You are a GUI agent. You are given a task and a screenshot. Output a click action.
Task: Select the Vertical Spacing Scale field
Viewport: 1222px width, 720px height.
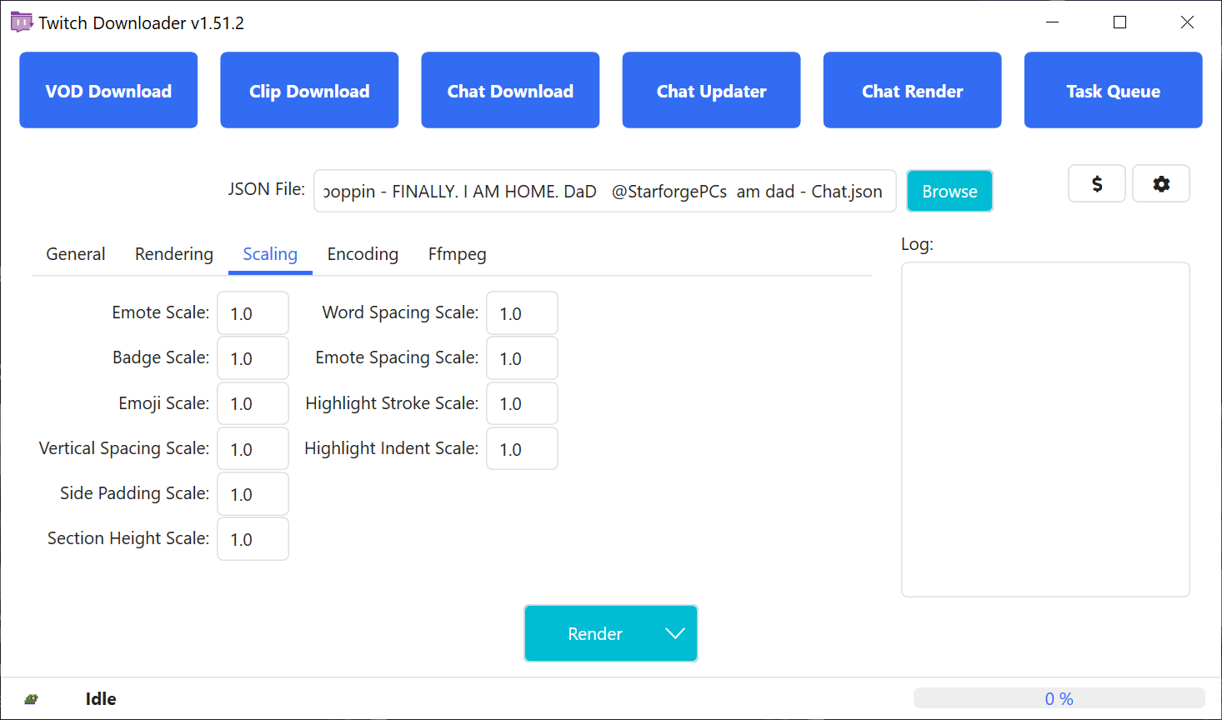point(253,449)
